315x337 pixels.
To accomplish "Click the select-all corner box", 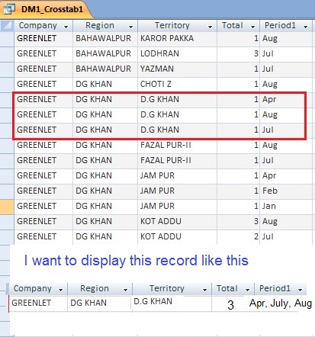I will coord(7,25).
